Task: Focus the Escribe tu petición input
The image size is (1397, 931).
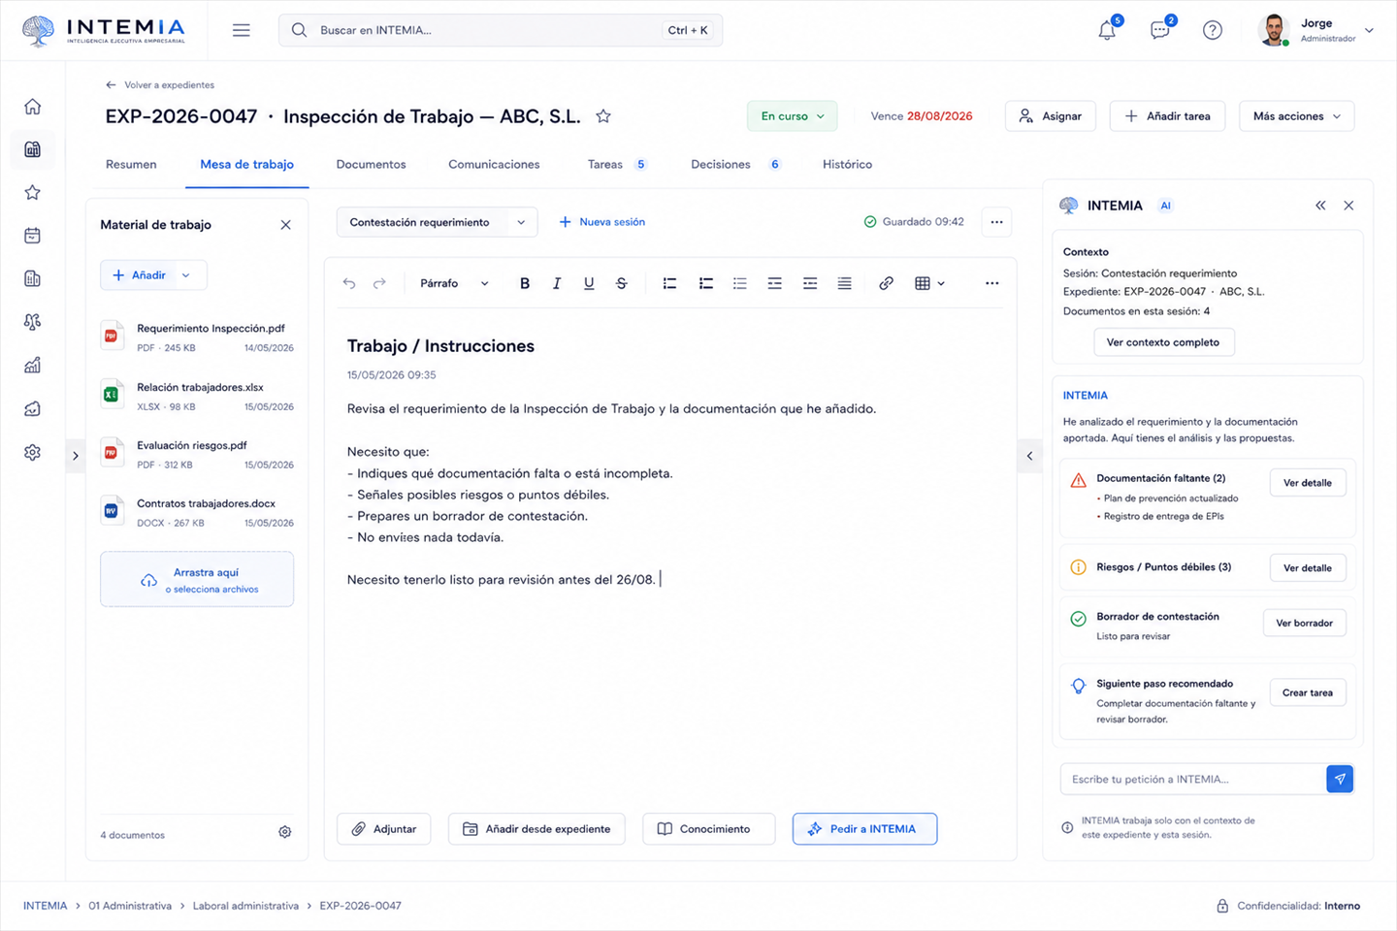Action: (x=1193, y=779)
